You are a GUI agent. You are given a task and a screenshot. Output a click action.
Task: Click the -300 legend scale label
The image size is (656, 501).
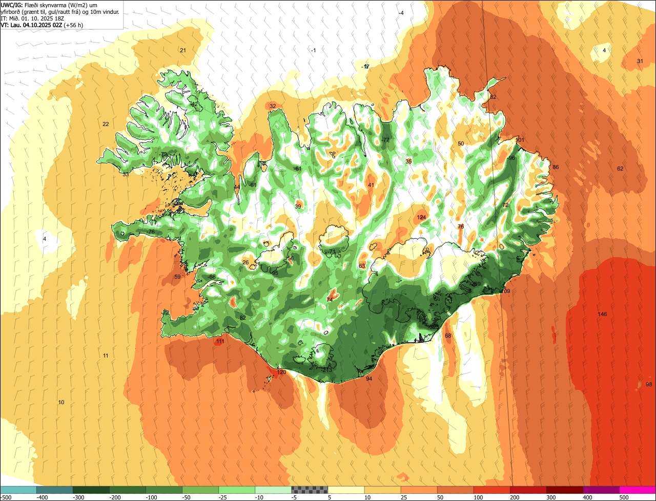79,497
